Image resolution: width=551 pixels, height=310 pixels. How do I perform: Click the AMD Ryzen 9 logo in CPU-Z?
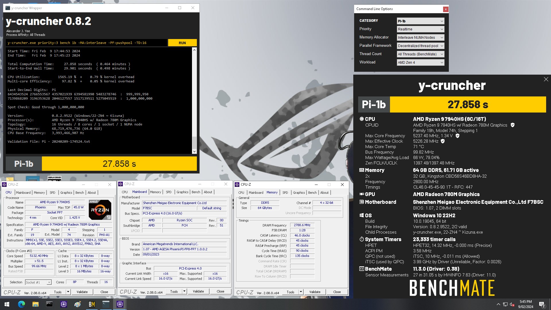coord(100,210)
